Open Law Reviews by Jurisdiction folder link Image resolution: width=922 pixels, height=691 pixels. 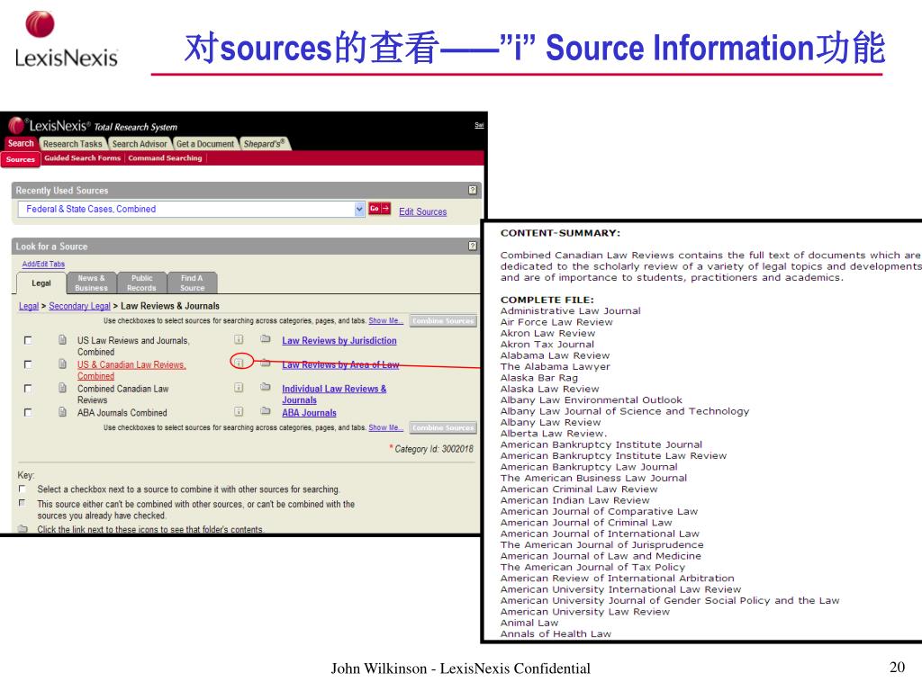339,340
